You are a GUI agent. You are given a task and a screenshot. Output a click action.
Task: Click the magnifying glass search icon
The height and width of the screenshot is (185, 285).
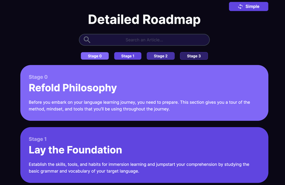coord(87,40)
